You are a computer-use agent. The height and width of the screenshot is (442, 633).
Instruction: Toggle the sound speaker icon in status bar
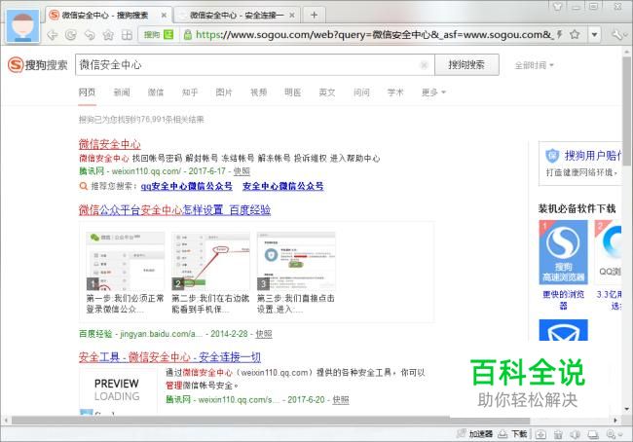click(575, 435)
